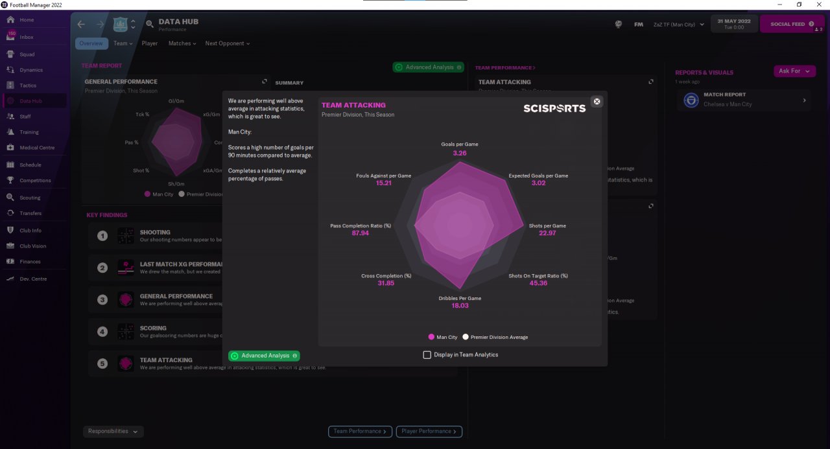Screen dimensions: 830x449
Task: Open the Team Performance heading link
Action: (x=505, y=67)
